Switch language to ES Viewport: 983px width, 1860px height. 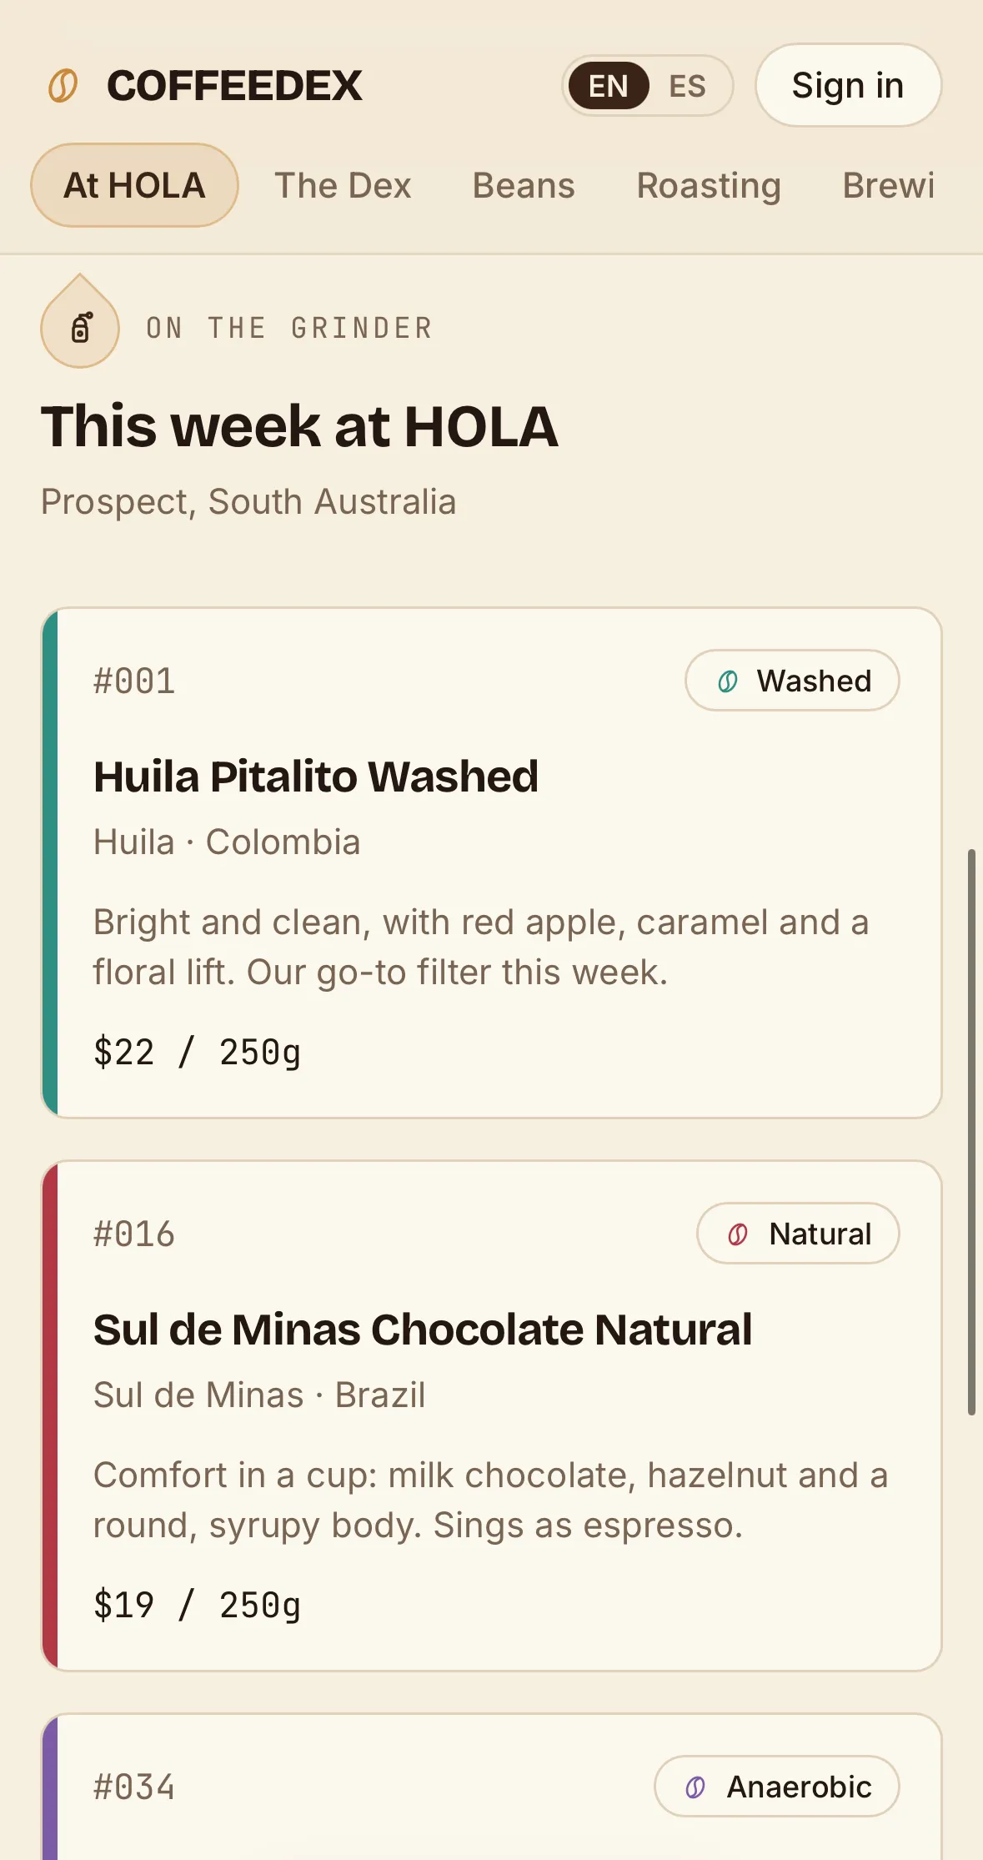(x=688, y=86)
